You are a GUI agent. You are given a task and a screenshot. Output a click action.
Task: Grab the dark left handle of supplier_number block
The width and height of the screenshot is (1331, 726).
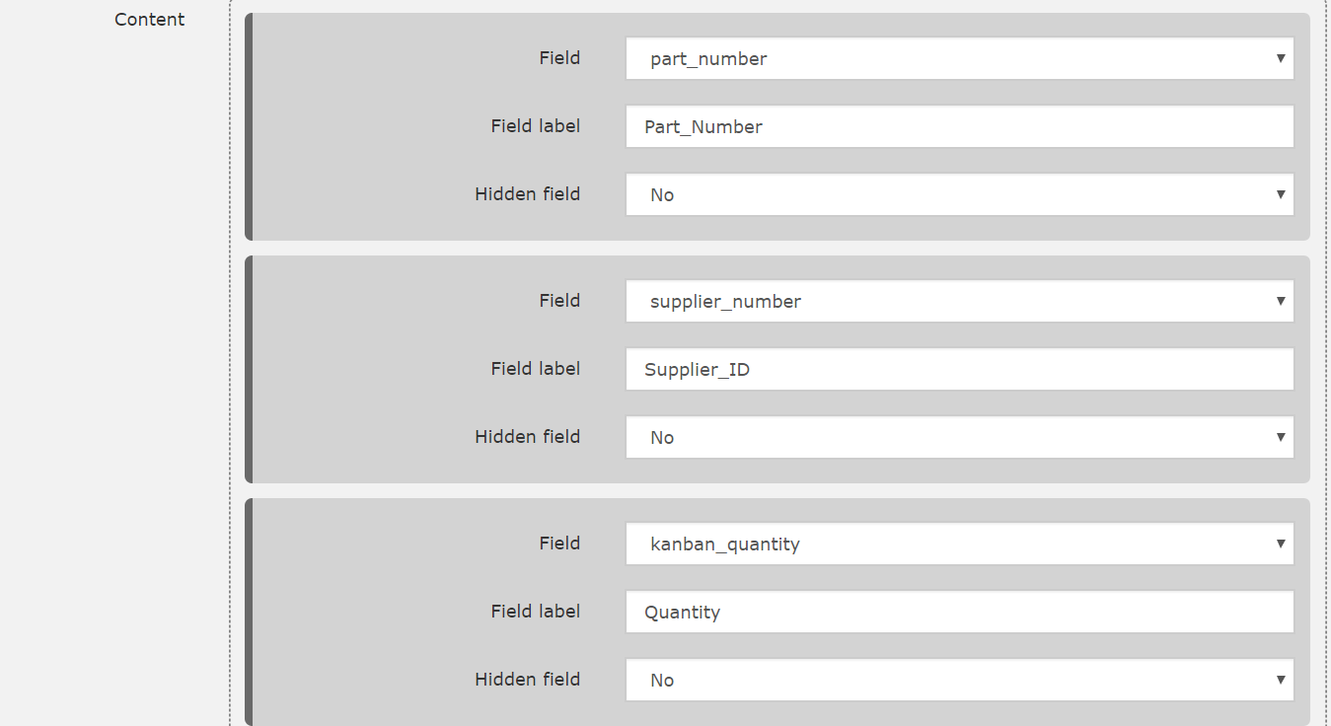click(x=249, y=370)
